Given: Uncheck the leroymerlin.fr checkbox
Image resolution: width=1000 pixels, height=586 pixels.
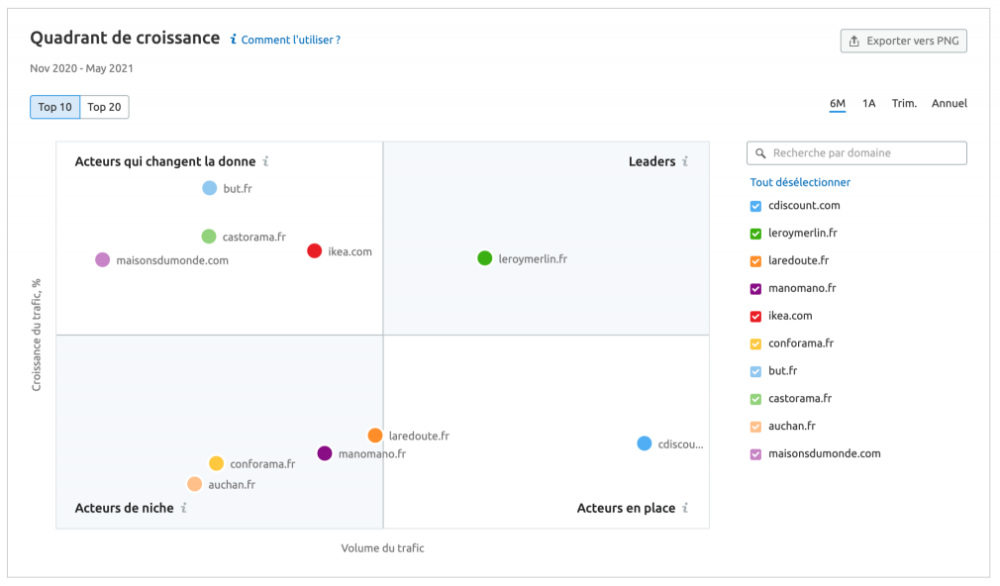Looking at the screenshot, I should coord(755,234).
